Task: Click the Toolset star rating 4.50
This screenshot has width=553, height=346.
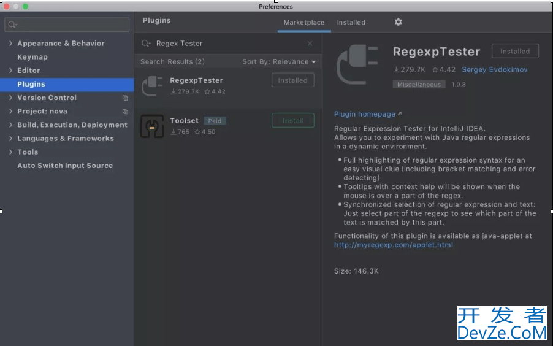Action: [x=205, y=132]
